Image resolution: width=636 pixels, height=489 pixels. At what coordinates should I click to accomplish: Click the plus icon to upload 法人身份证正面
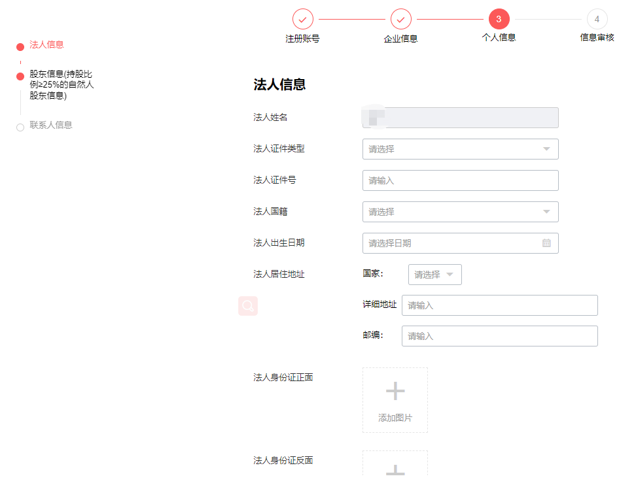point(395,390)
